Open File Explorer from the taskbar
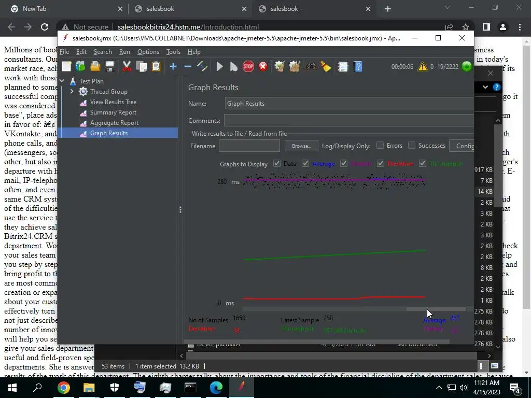This screenshot has height=398, width=531. click(x=89, y=388)
